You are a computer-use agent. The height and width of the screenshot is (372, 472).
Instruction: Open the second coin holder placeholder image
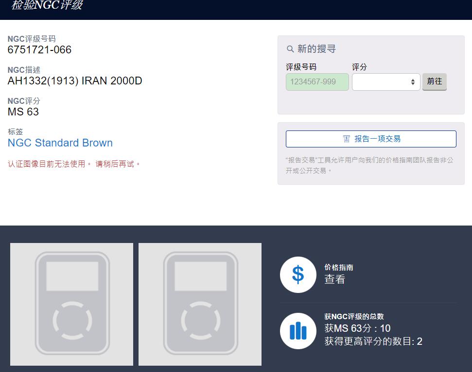(200, 304)
